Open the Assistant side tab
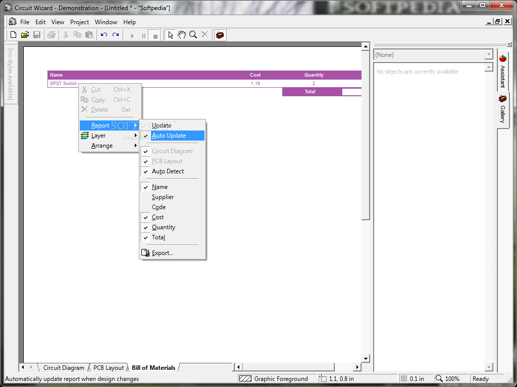 [x=503, y=72]
